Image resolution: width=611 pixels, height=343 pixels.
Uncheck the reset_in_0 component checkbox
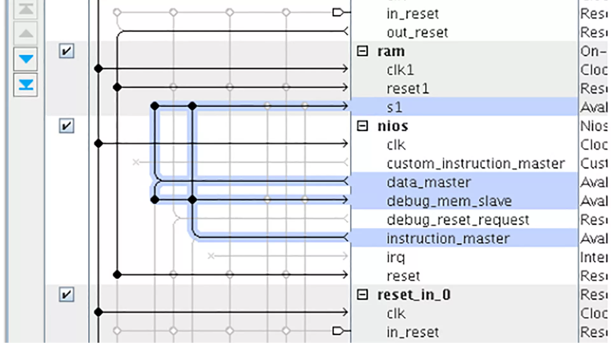[x=67, y=294]
